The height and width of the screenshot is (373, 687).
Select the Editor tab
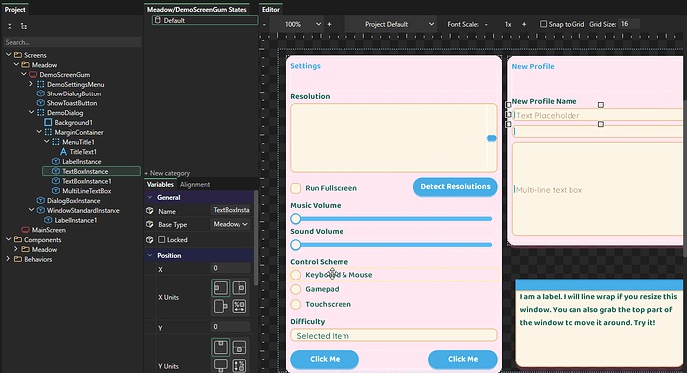click(271, 10)
